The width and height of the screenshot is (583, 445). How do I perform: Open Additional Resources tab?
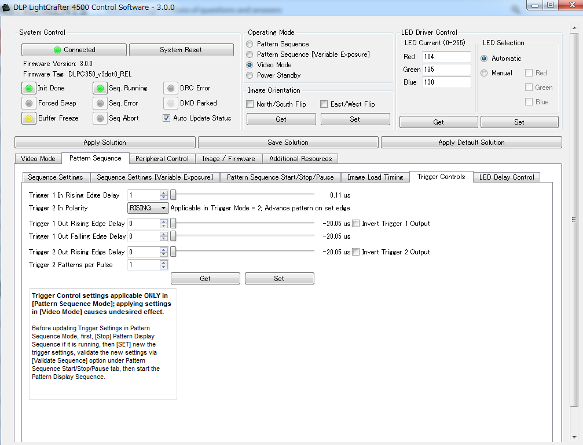tap(300, 159)
